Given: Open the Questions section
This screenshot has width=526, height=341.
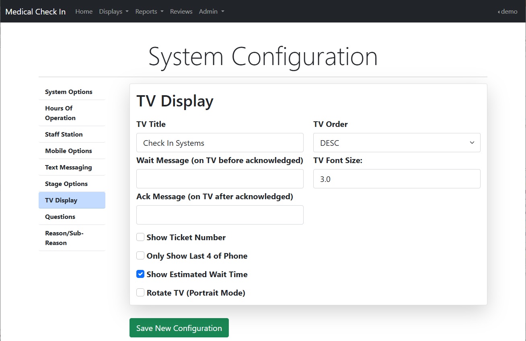Looking at the screenshot, I should pyautogui.click(x=72, y=216).
